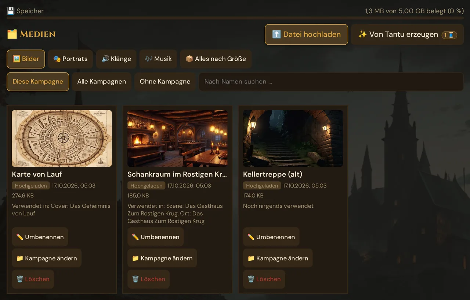
Task: Click the folder icon on Schankraum card
Action: click(x=135, y=258)
